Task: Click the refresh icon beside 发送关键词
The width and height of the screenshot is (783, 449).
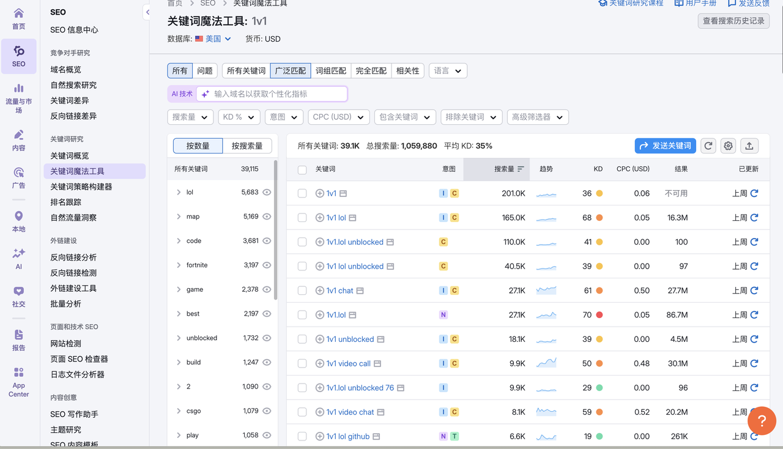Action: 708,146
